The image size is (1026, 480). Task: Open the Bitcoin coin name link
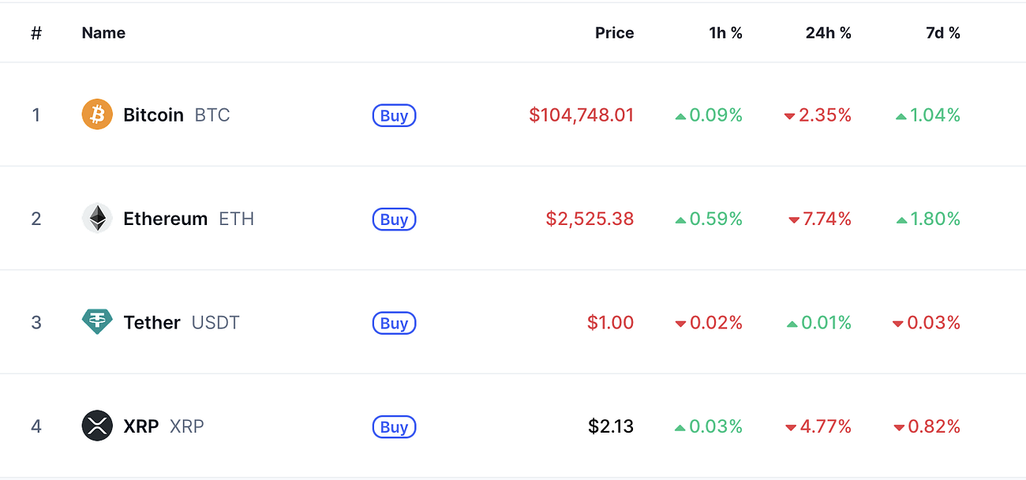click(153, 115)
